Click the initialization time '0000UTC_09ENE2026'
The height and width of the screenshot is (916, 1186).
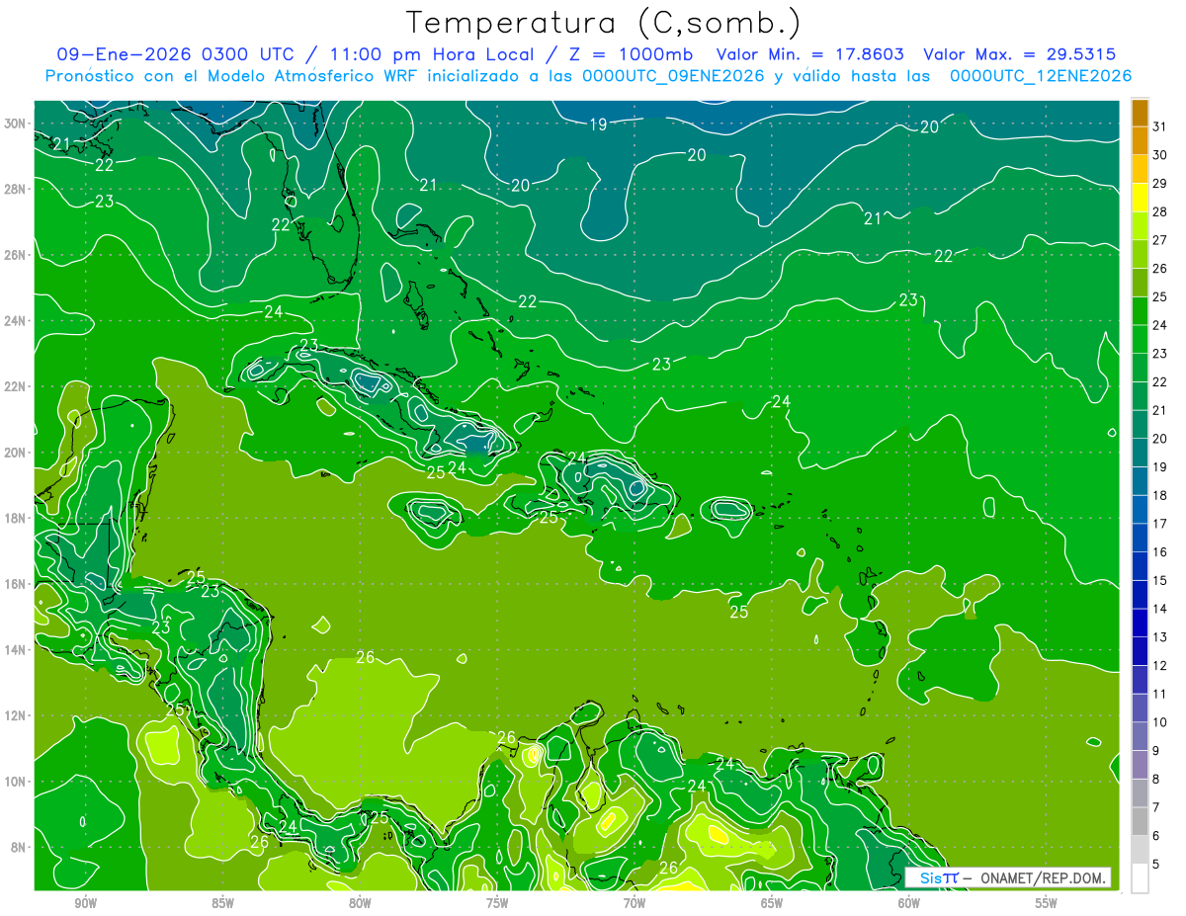pyautogui.click(x=673, y=76)
